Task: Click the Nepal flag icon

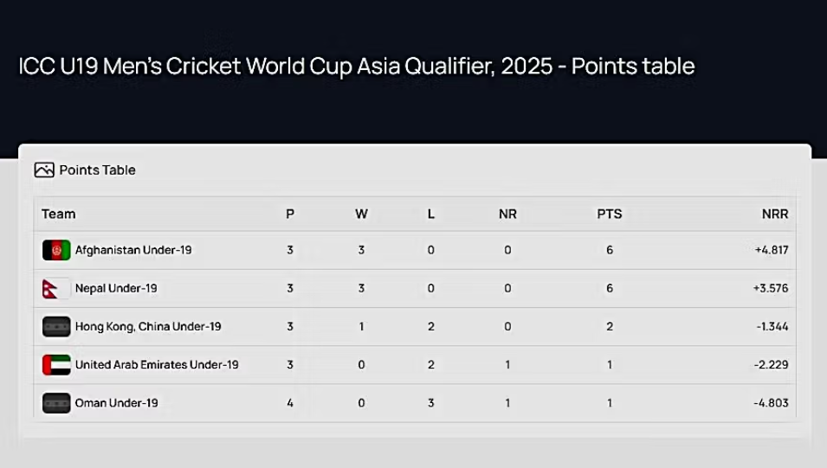Action: [x=56, y=288]
